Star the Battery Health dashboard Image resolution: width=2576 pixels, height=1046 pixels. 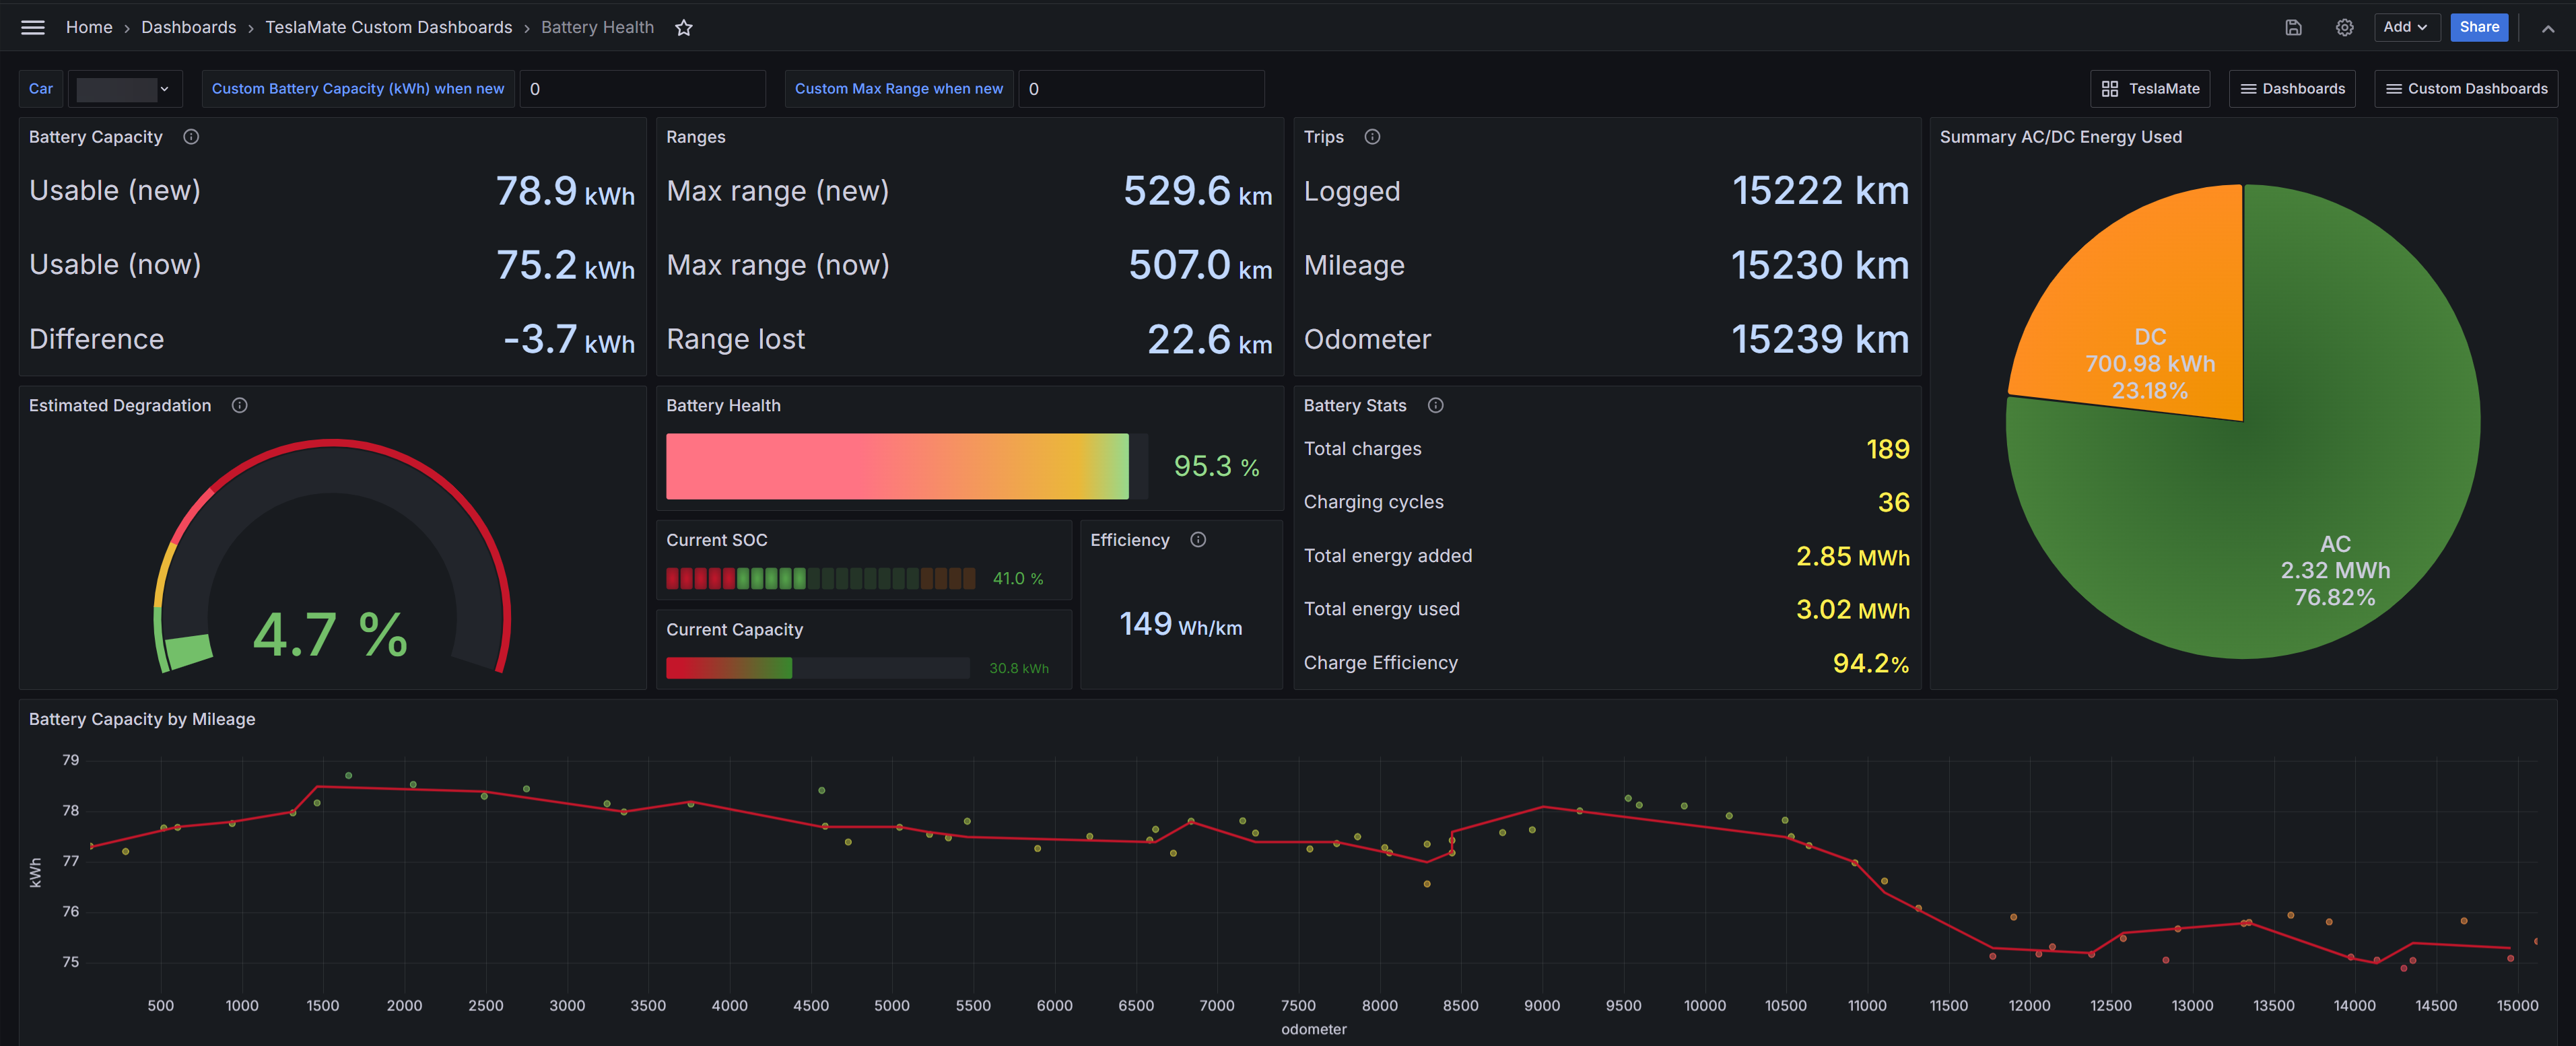coord(684,28)
